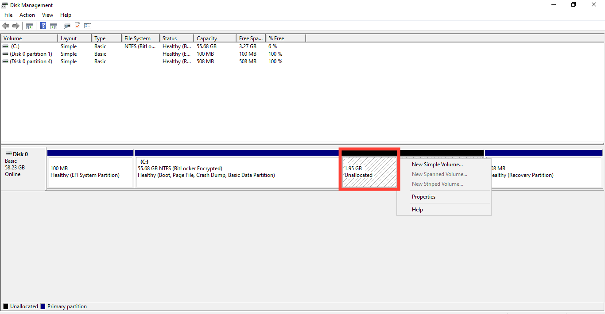605x314 pixels.
Task: Click the Back navigation arrow in the toolbar
Action: pyautogui.click(x=6, y=26)
